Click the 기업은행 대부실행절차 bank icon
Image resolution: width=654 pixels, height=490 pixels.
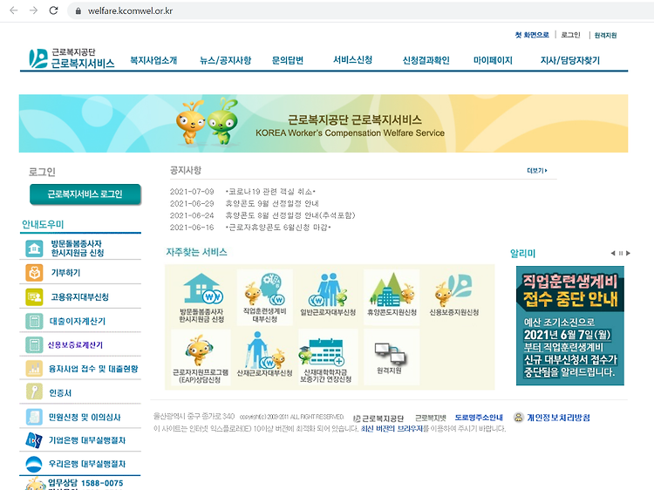(34, 440)
